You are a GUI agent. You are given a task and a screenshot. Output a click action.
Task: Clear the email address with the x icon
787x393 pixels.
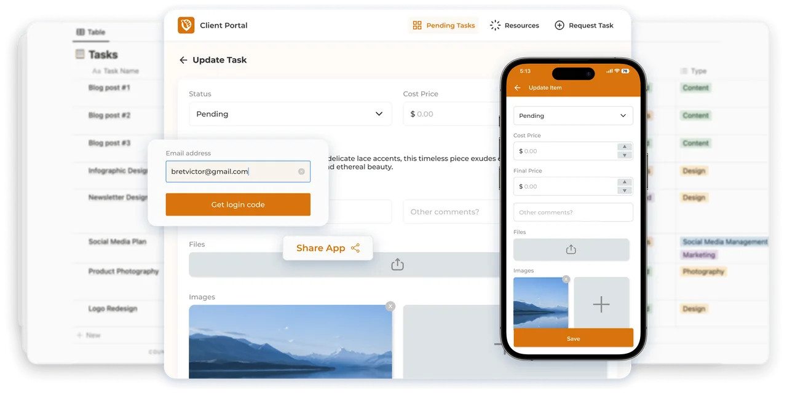[301, 171]
